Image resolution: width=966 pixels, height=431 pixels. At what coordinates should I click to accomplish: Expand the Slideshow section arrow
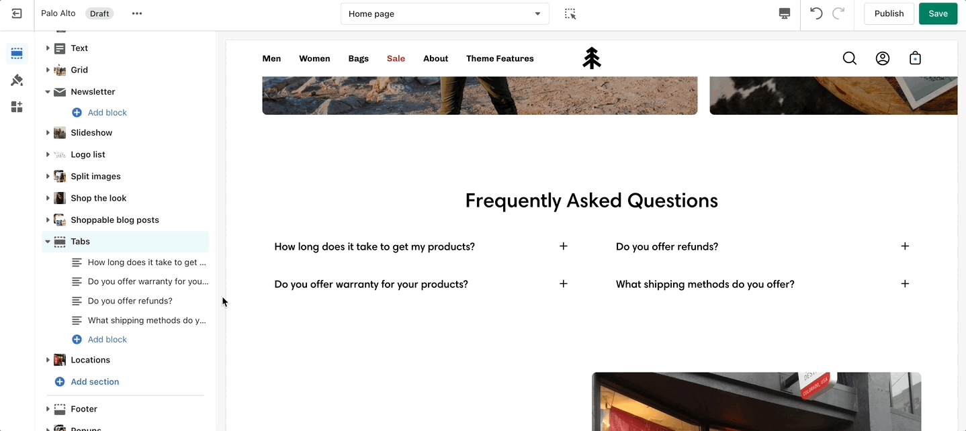tap(48, 133)
